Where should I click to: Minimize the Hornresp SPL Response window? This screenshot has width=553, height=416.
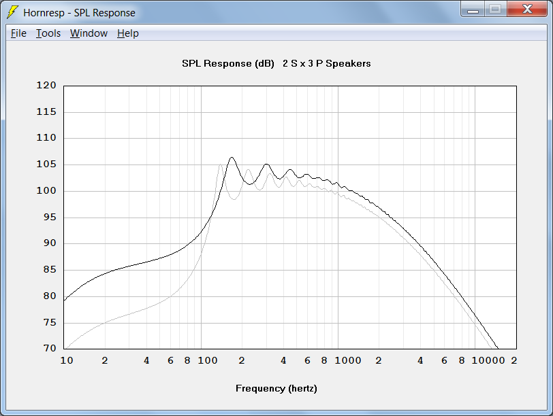point(473,10)
